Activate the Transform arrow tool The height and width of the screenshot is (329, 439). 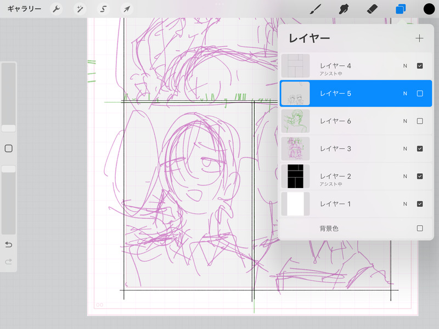127,9
